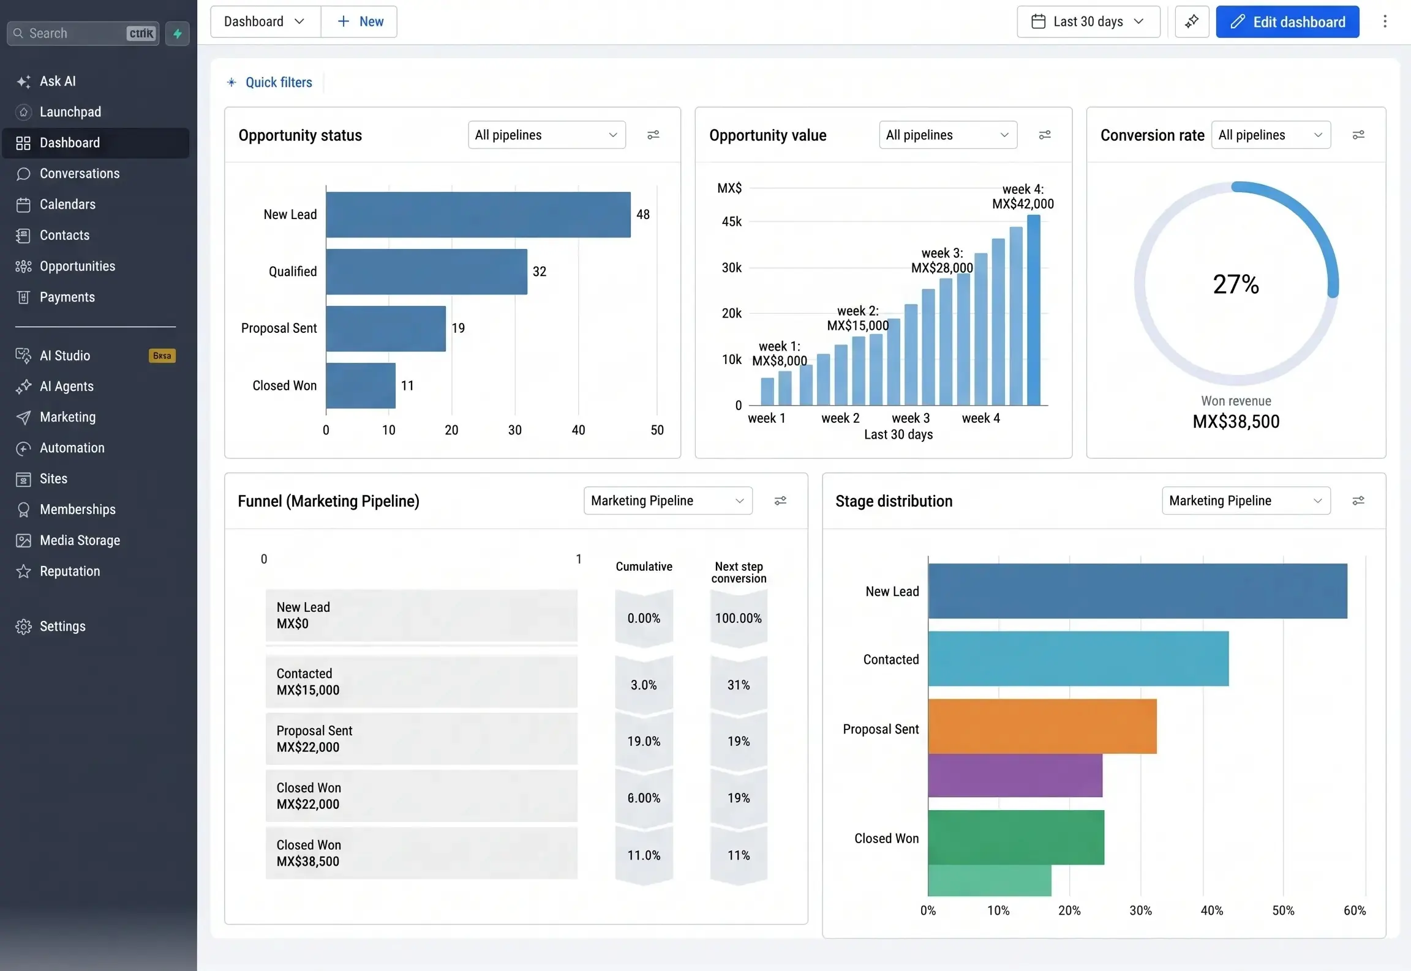Open Stage distribution widget filter settings icon

pos(1358,501)
